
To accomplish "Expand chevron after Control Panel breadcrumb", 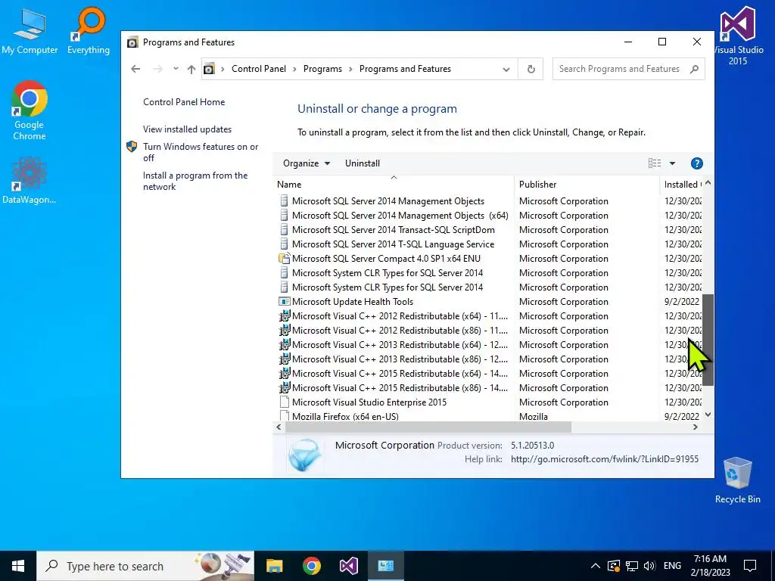I will [x=294, y=69].
